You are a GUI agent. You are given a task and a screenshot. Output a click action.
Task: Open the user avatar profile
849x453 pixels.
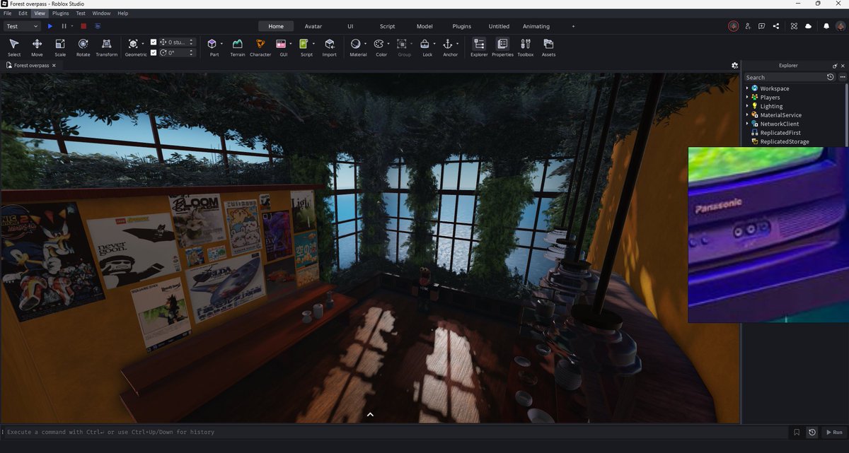point(840,26)
